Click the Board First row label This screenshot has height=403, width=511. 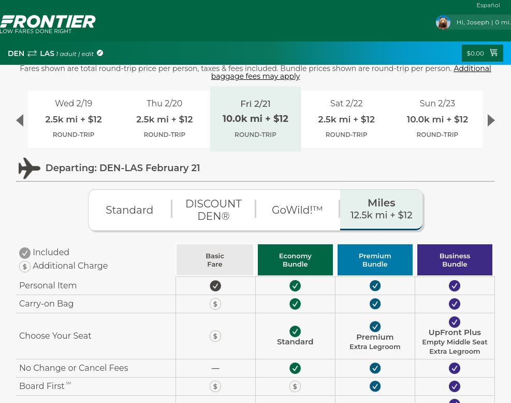pos(45,386)
